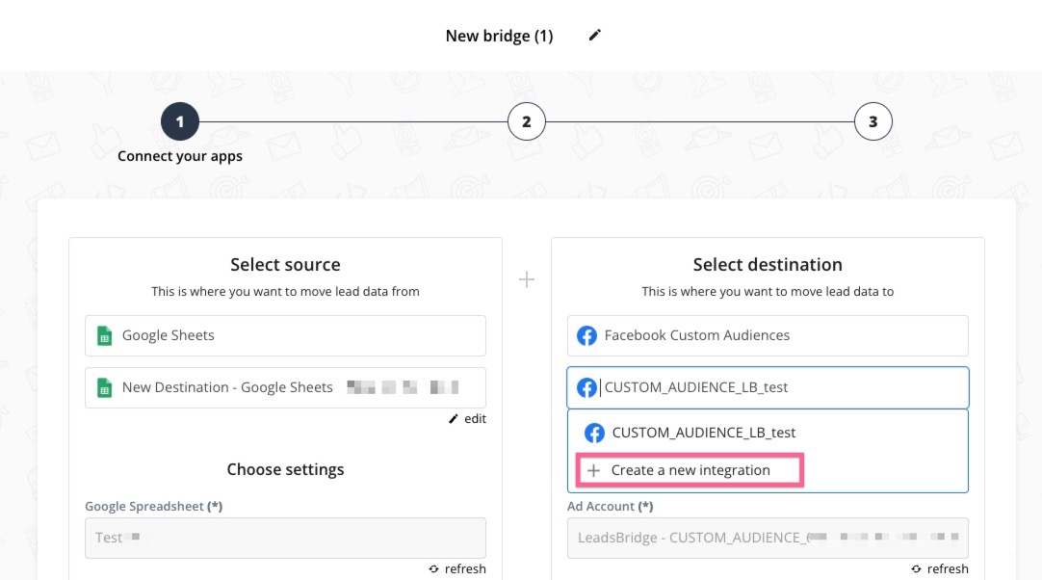Click the pencil icon beside New bridge (1)
1042x580 pixels.
click(595, 36)
